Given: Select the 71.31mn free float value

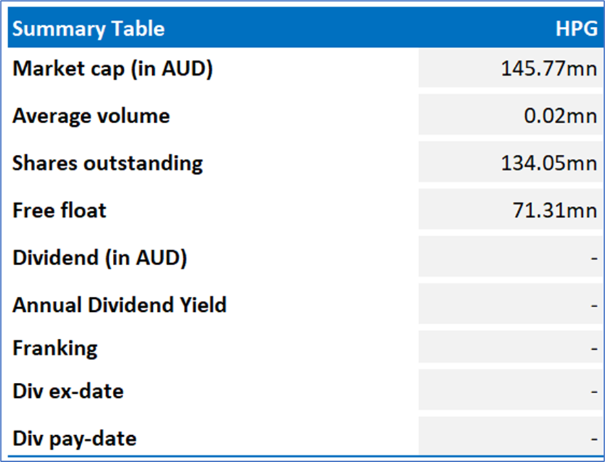Looking at the screenshot, I should point(554,211).
